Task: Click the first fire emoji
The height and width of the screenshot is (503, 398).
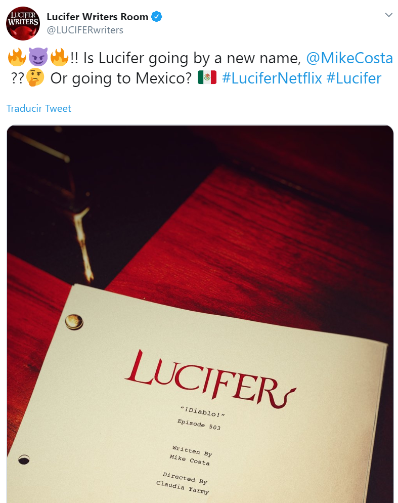Action: [x=17, y=57]
